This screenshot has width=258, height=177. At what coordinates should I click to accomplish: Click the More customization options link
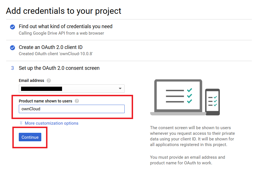coord(51,123)
